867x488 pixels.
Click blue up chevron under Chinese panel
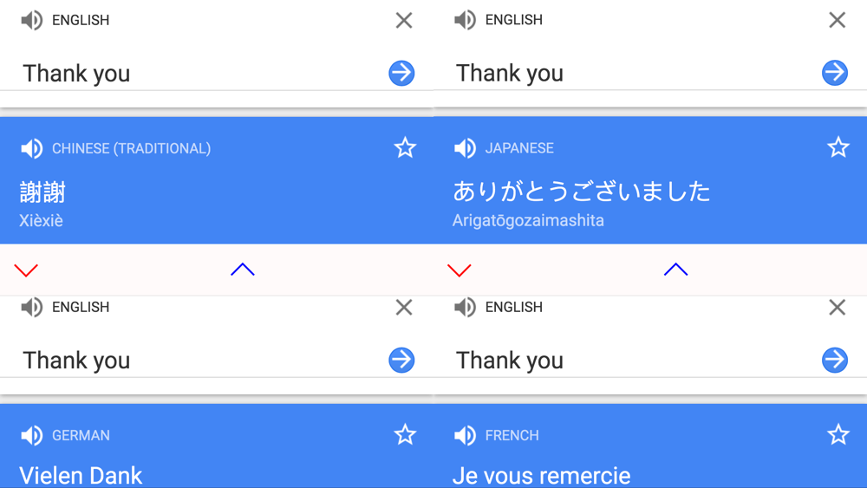tap(243, 270)
